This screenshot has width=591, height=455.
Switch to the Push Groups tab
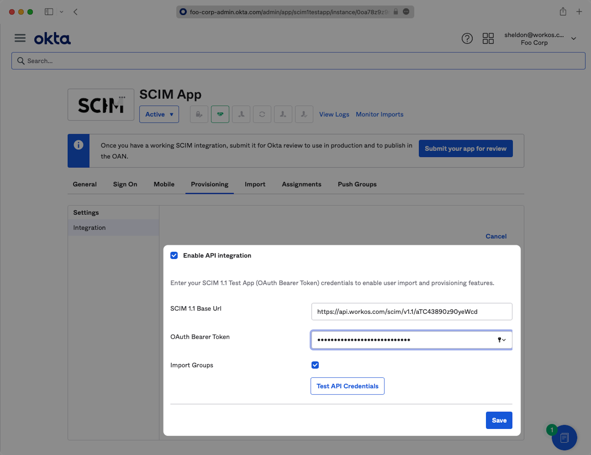tap(357, 184)
